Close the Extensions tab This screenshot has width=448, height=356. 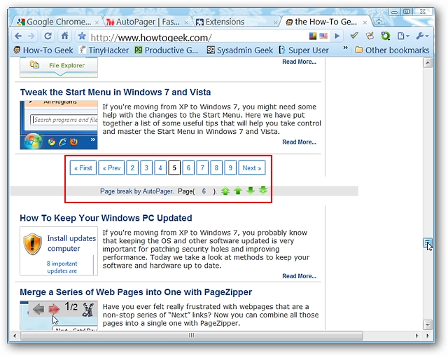[x=275, y=22]
